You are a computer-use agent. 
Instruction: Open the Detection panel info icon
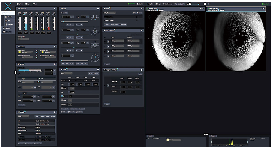pos(55,47)
